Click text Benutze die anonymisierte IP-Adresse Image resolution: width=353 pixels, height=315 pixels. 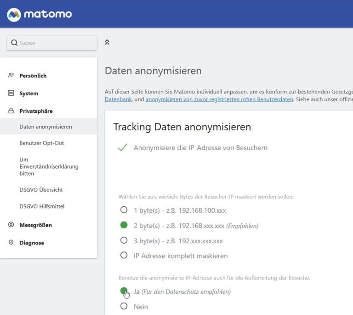[214, 278]
